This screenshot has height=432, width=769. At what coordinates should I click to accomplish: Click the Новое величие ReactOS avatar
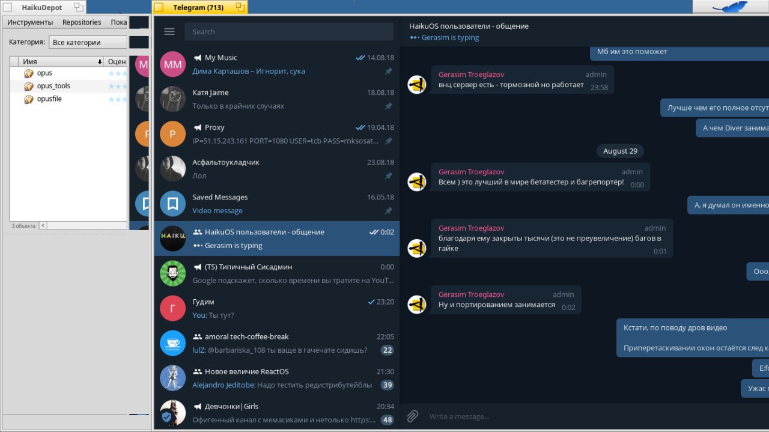click(x=172, y=378)
